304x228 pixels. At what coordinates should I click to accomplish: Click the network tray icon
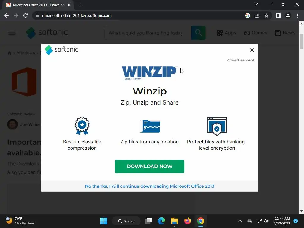pyautogui.click(x=259, y=221)
